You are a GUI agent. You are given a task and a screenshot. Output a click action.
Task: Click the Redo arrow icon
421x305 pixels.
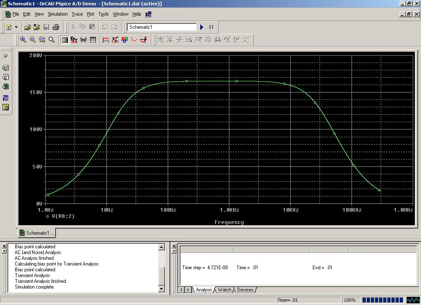click(115, 27)
